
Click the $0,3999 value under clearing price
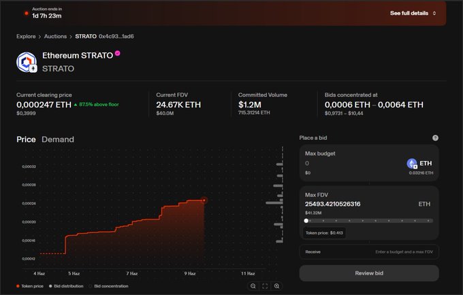point(26,113)
